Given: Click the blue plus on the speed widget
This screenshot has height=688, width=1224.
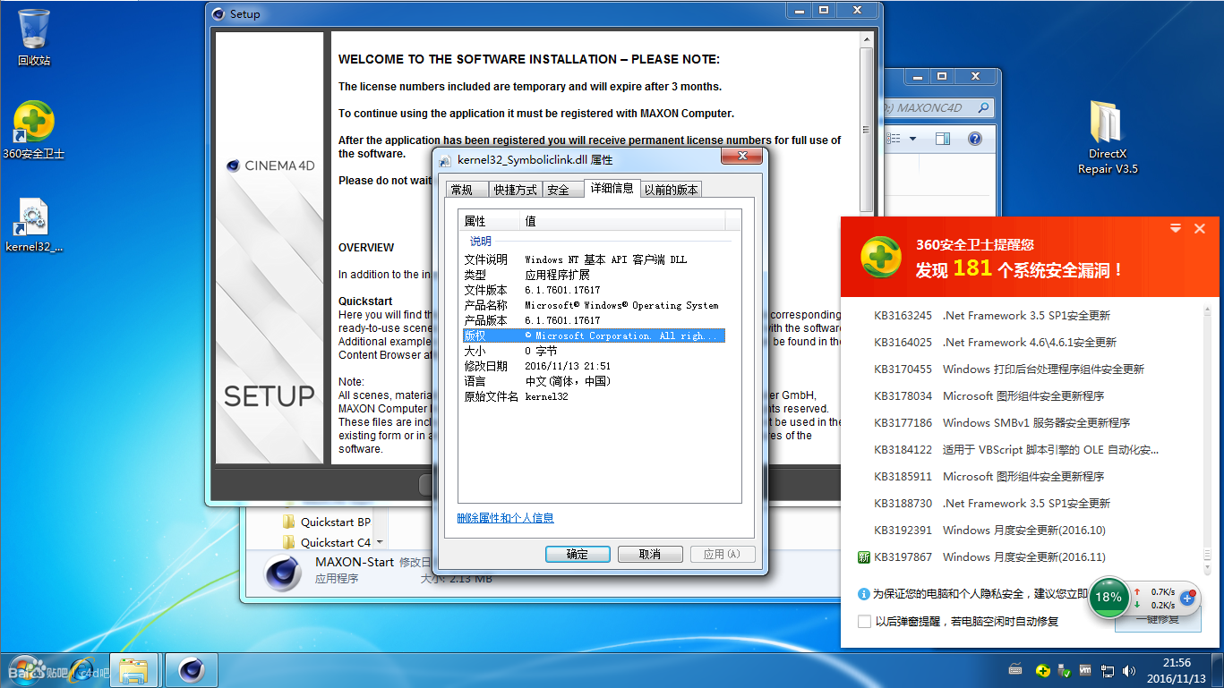Looking at the screenshot, I should [1188, 597].
